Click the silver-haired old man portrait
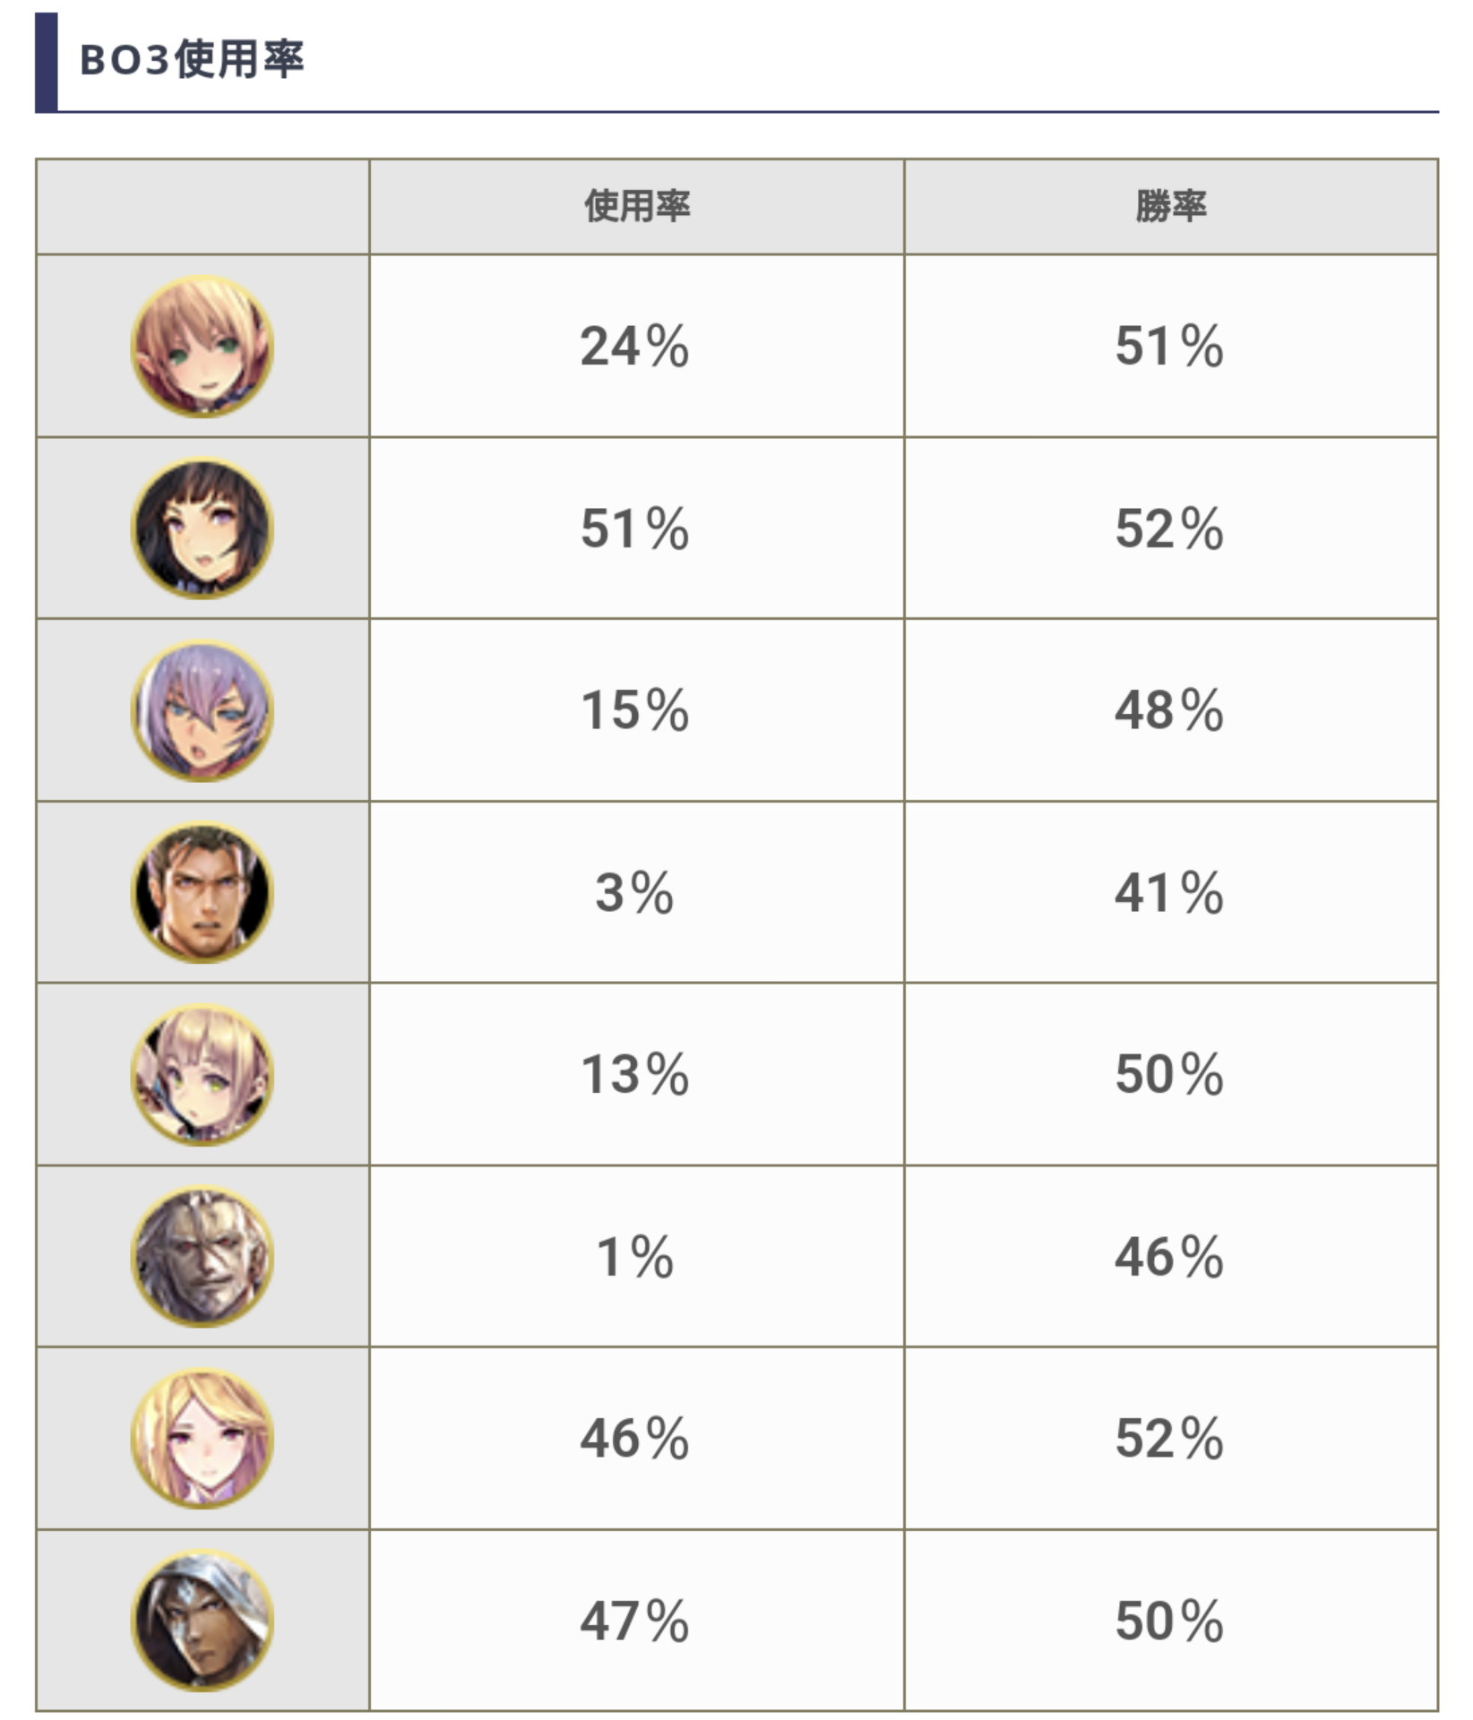The image size is (1473, 1720). [202, 1257]
